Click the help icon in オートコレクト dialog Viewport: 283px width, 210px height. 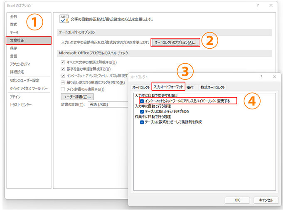coord(261,77)
